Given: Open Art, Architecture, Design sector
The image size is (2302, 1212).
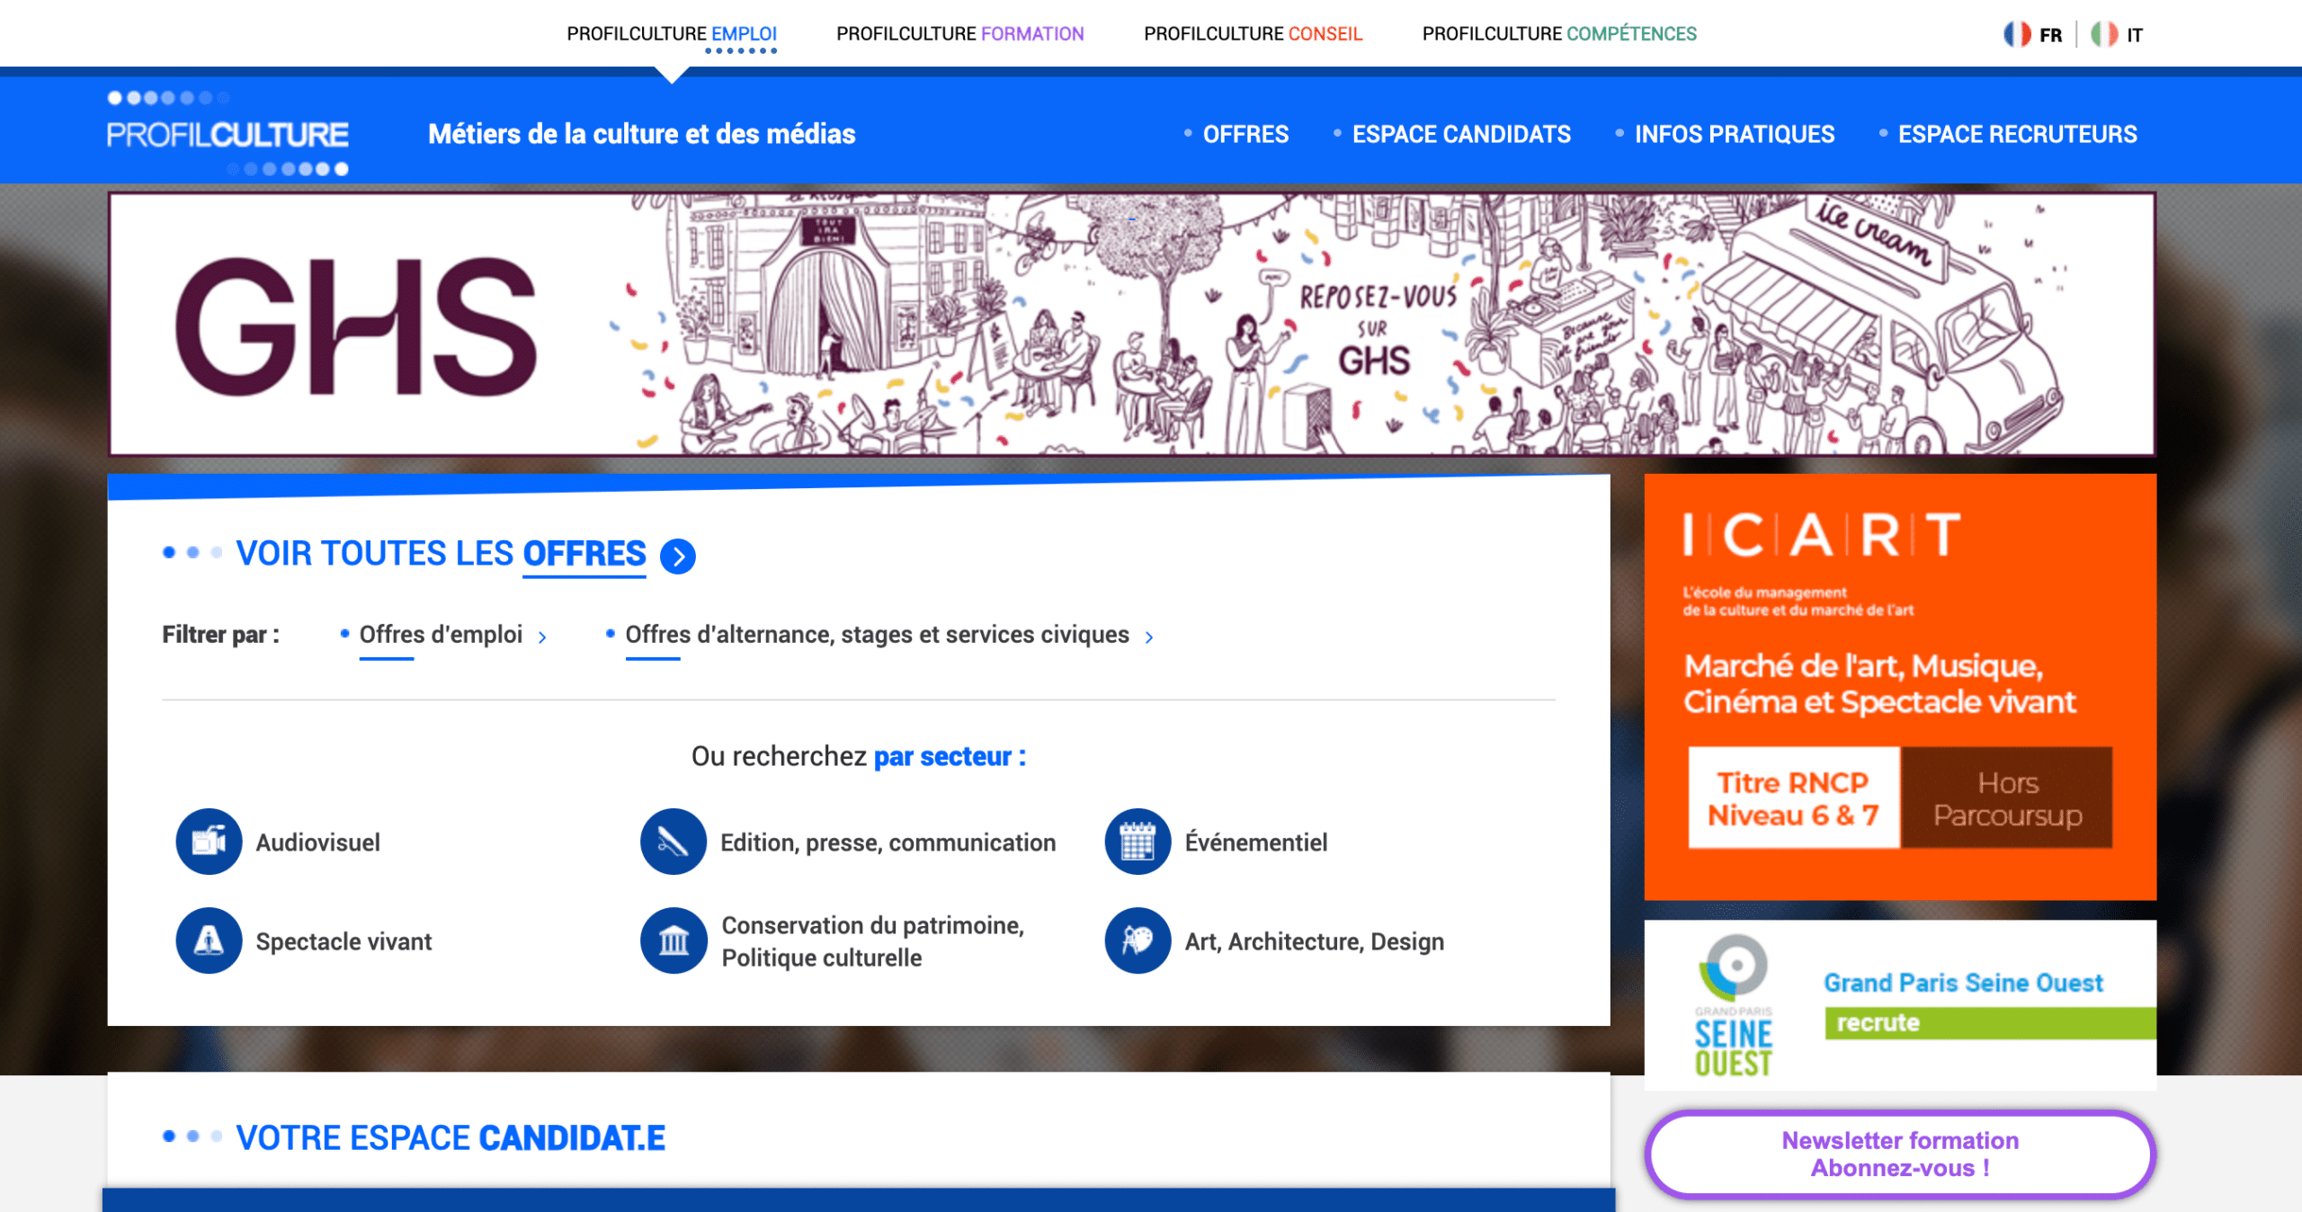Looking at the screenshot, I should coord(1314,941).
